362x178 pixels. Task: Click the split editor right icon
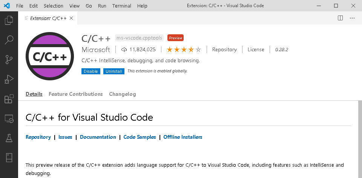(x=340, y=18)
